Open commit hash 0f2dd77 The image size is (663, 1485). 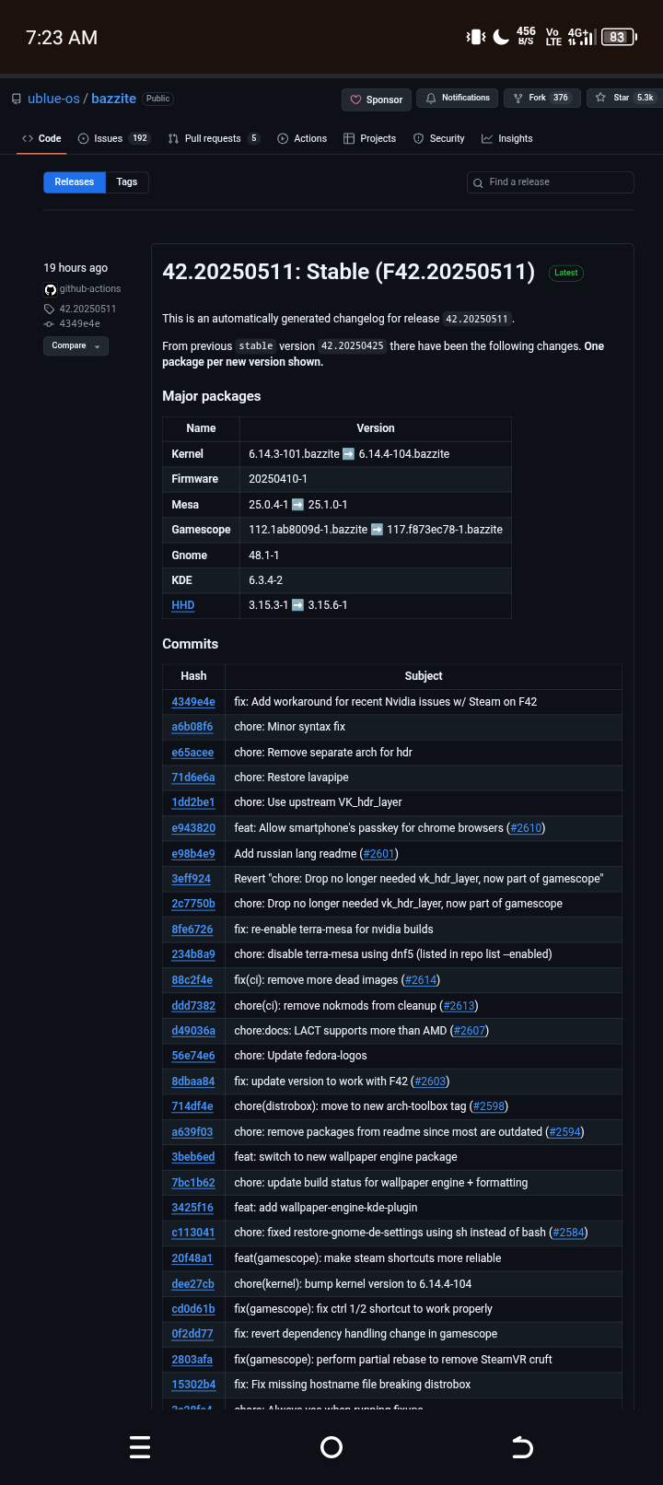coord(192,1334)
